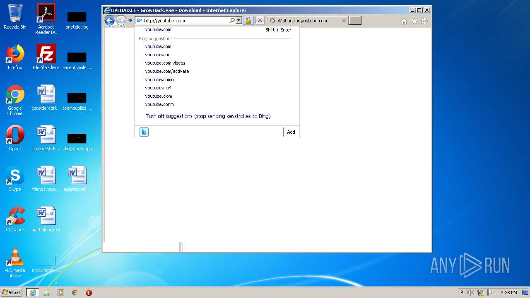Click the security lock icon
The width and height of the screenshot is (530, 298).
pos(248,21)
